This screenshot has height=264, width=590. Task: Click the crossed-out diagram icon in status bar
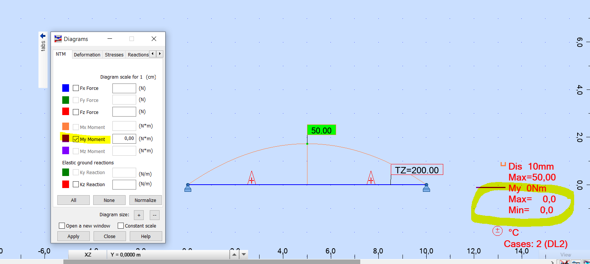tap(565, 262)
